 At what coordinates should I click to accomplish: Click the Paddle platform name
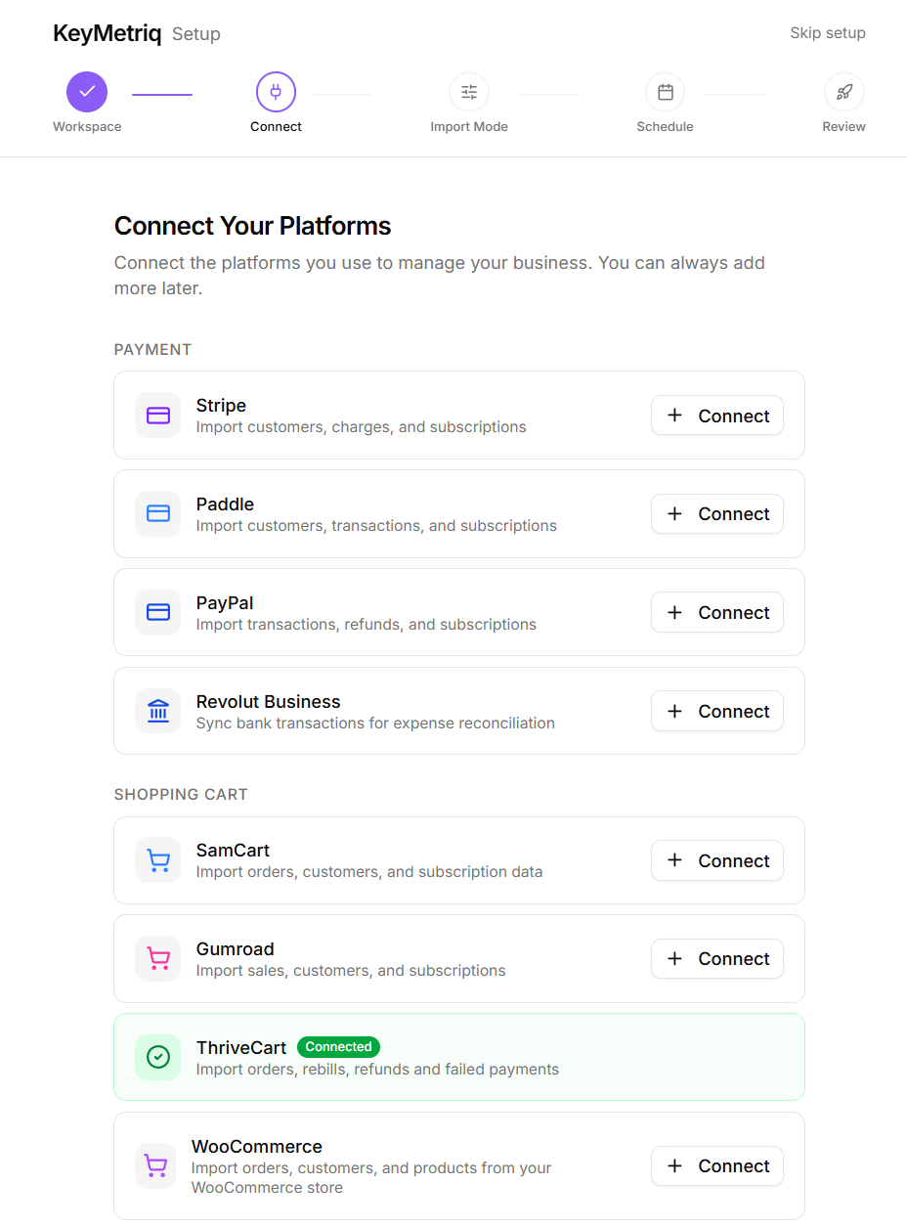pyautogui.click(x=225, y=504)
